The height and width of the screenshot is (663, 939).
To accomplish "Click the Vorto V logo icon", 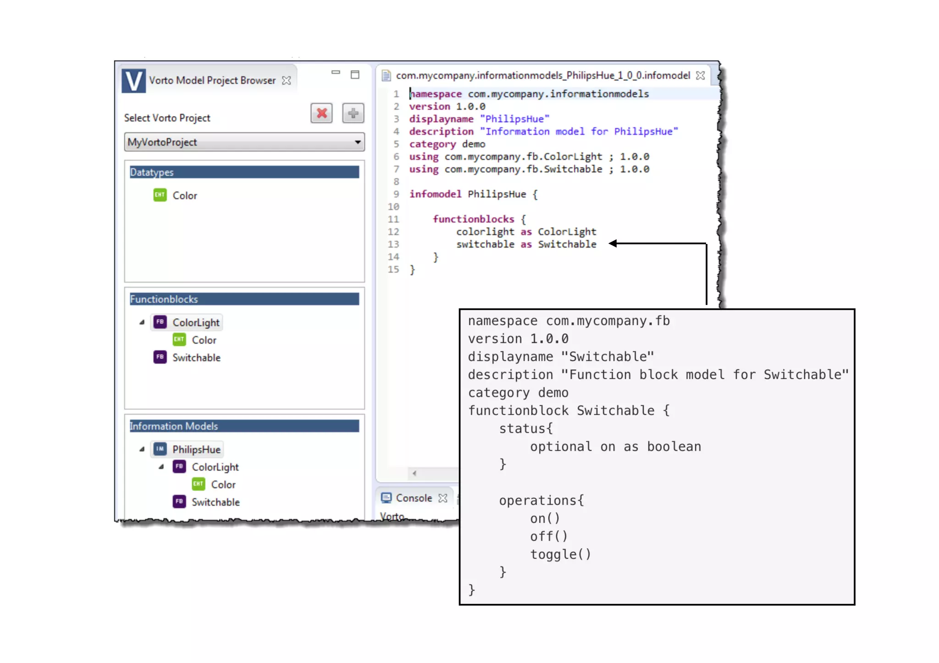I will click(x=133, y=81).
